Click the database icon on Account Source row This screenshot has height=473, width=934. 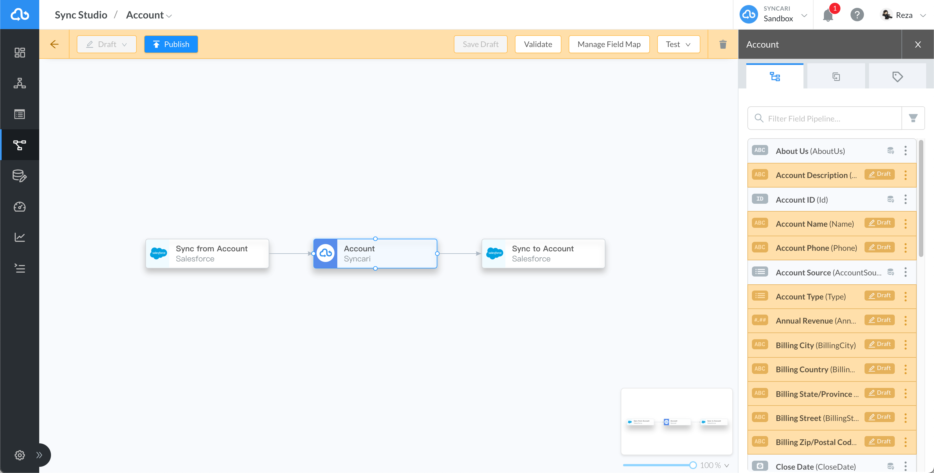click(x=891, y=272)
